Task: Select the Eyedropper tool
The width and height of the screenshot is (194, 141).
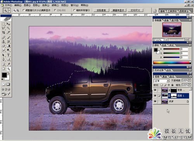Action: pos(9,64)
